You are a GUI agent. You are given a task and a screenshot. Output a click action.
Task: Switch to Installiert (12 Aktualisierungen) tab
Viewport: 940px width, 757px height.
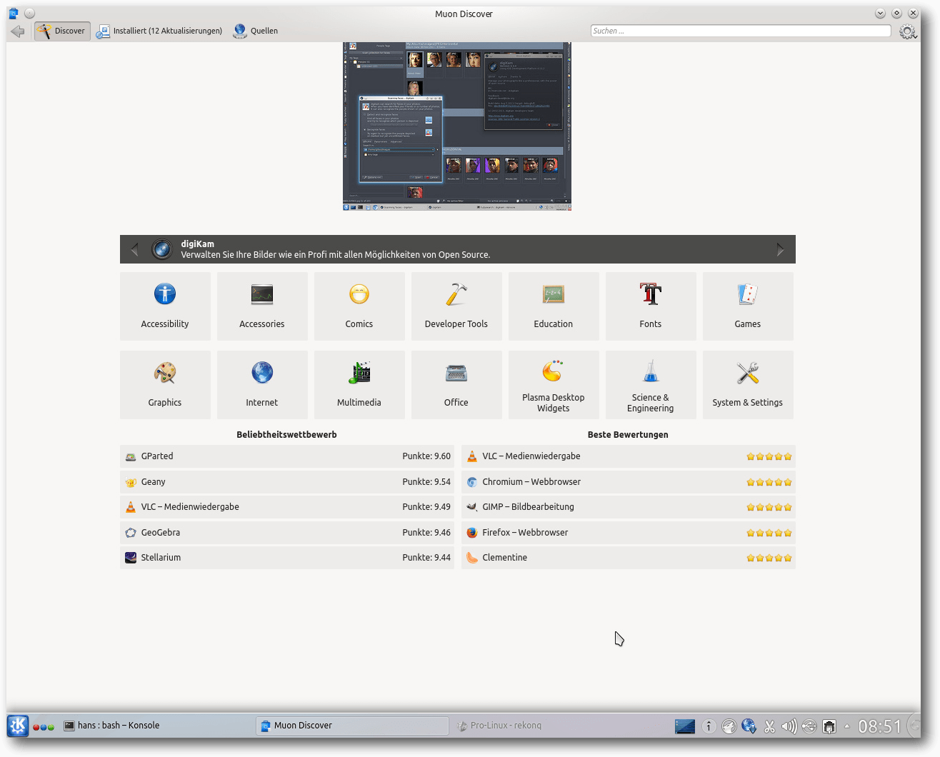[159, 31]
